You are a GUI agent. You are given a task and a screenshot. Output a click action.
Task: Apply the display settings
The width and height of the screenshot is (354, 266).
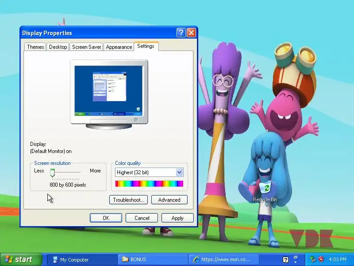point(177,218)
